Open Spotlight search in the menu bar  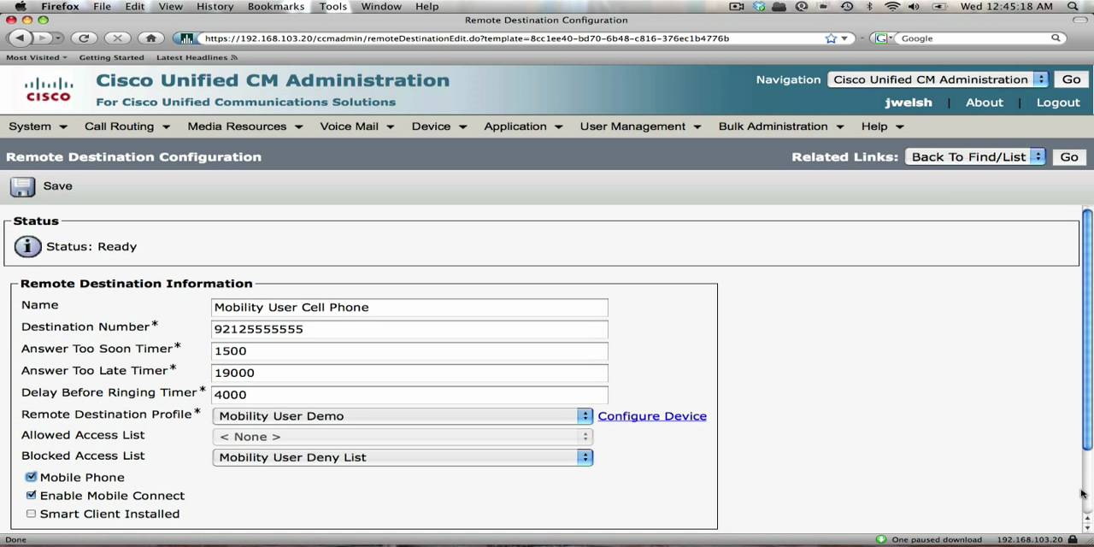(1073, 6)
